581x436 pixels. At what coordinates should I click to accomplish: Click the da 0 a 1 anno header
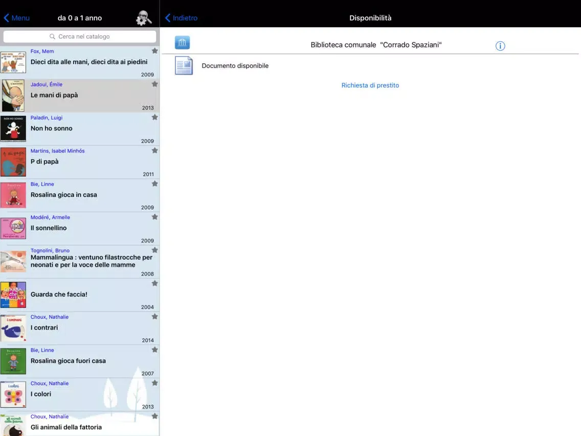80,18
